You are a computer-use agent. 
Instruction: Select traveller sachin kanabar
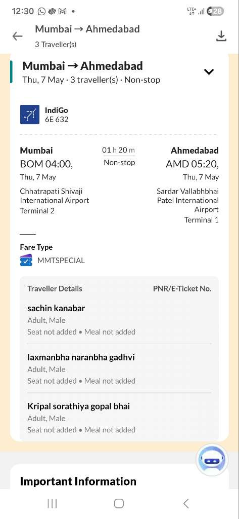119,319
